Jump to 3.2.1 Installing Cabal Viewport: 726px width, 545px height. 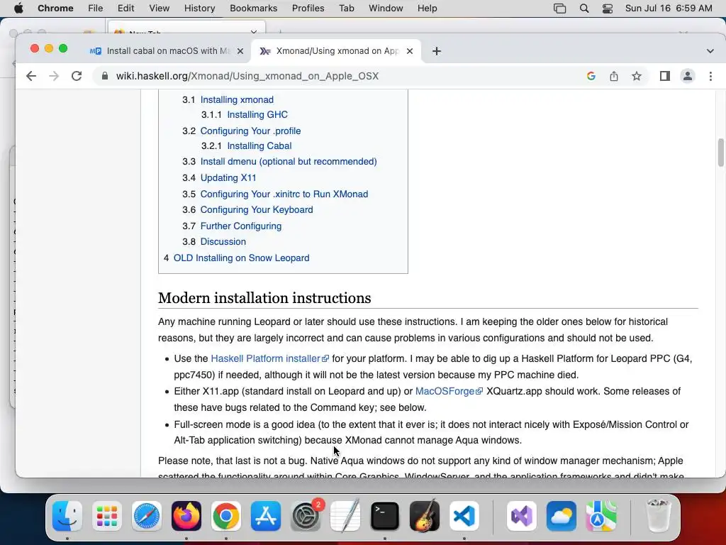tap(259, 145)
